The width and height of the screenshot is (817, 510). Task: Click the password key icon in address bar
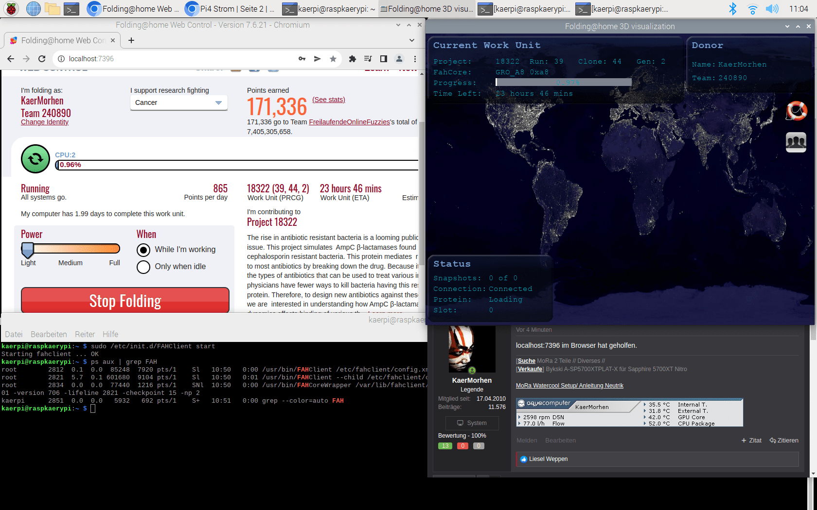pos(302,59)
